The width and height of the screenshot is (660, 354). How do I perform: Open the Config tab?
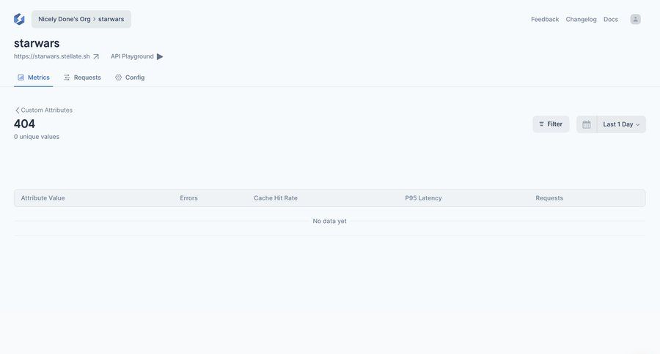[130, 78]
